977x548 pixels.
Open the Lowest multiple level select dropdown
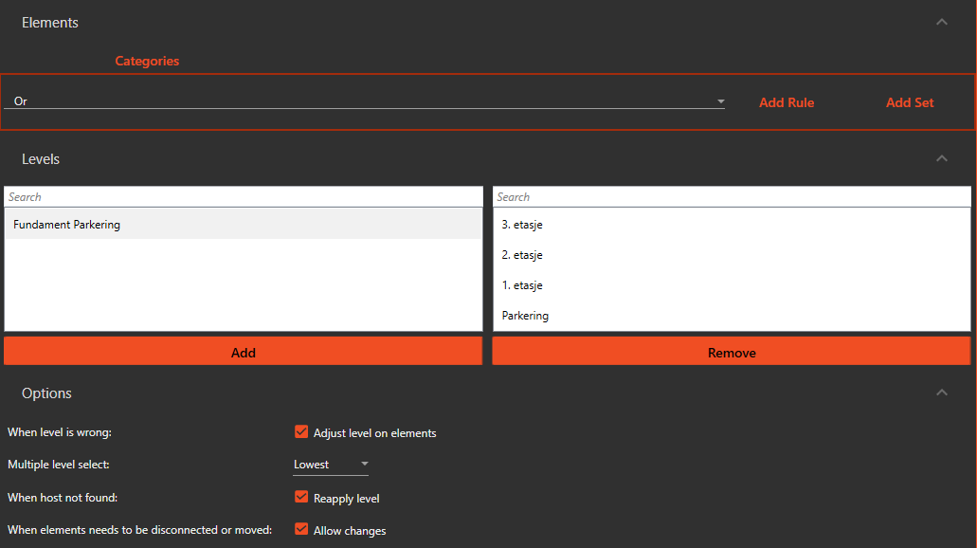[364, 464]
